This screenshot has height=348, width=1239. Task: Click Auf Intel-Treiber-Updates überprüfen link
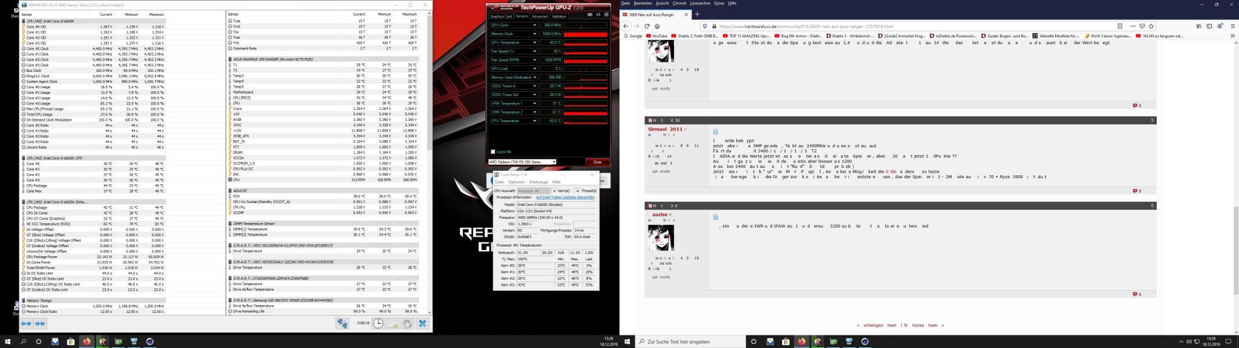pyautogui.click(x=565, y=197)
